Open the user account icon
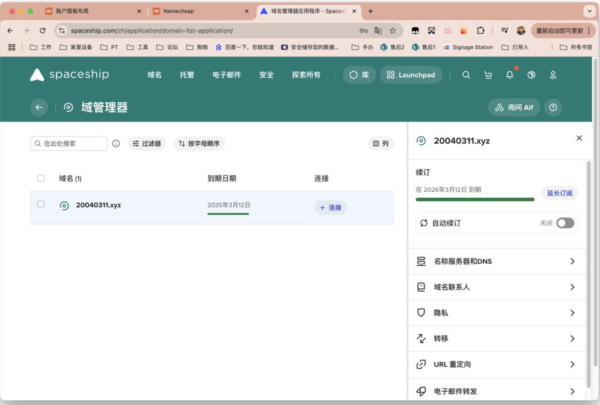This screenshot has height=405, width=600. [553, 75]
